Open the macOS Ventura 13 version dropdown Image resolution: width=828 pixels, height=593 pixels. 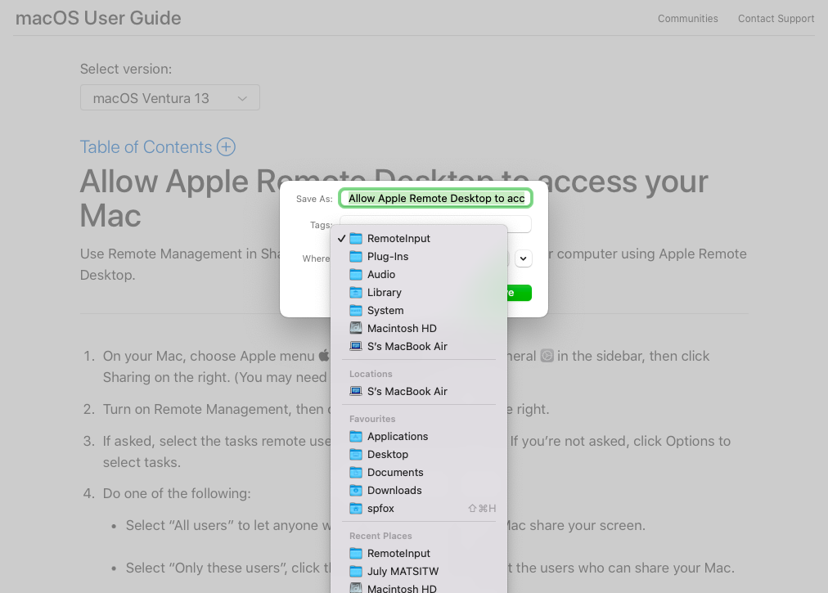pyautogui.click(x=169, y=97)
